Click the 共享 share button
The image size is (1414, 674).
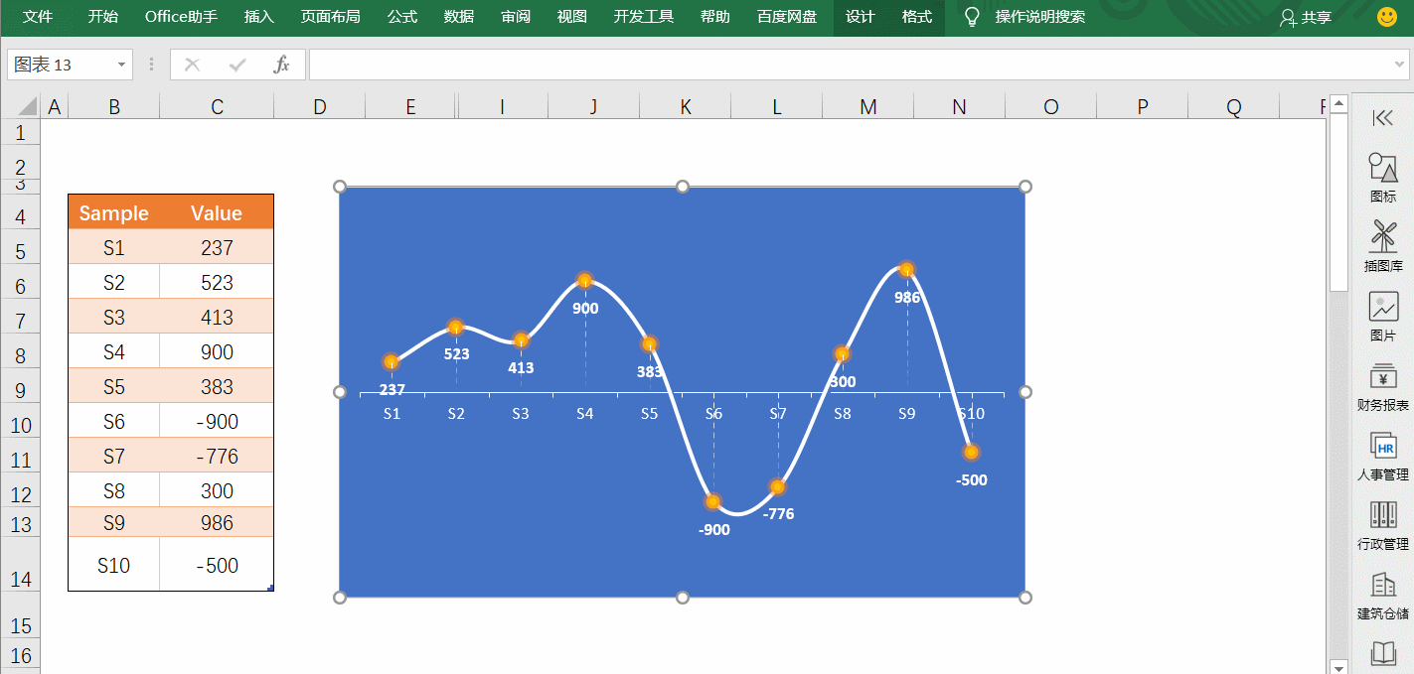[x=1306, y=17]
